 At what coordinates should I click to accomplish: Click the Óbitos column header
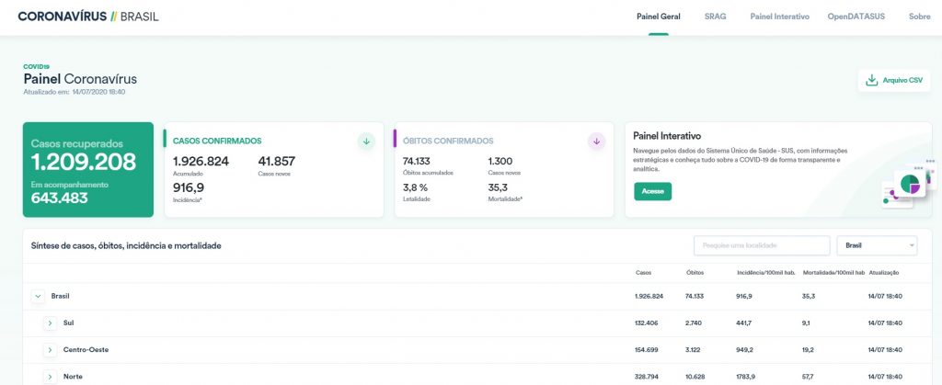click(x=695, y=273)
